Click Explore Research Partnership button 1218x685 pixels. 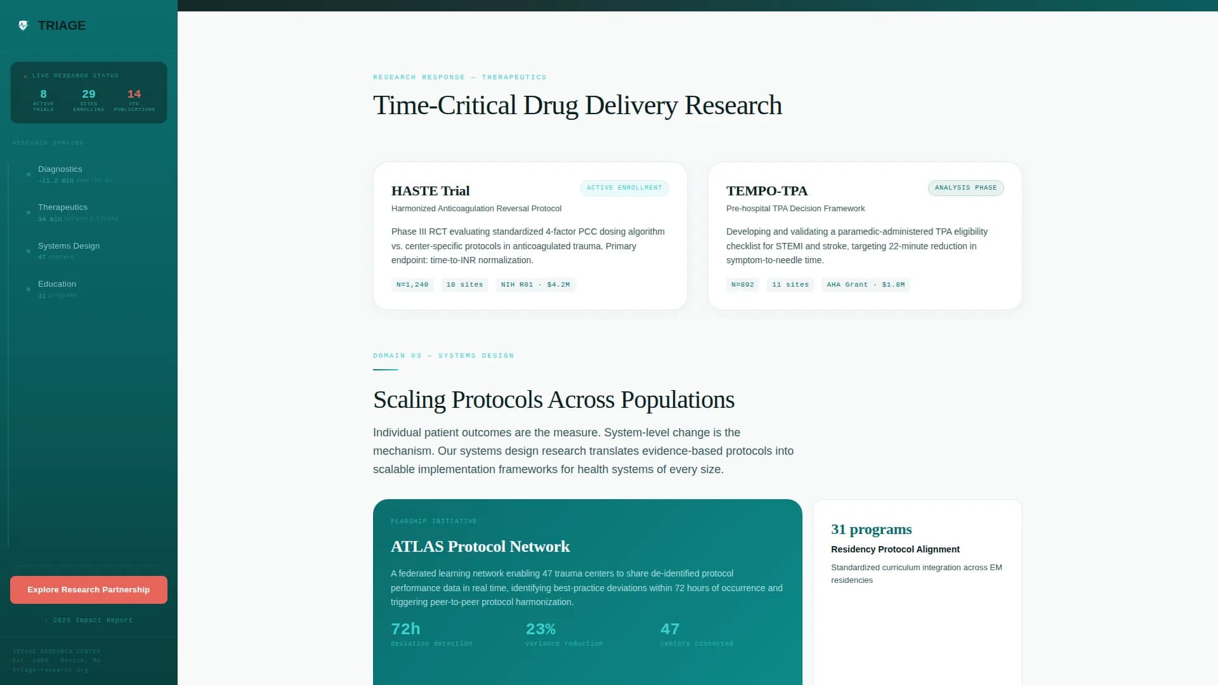[89, 590]
